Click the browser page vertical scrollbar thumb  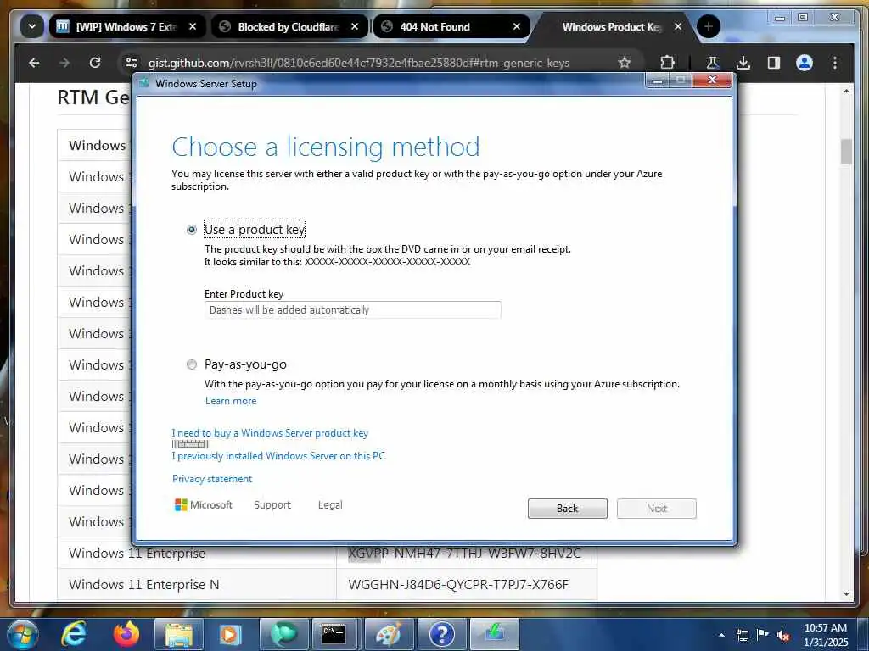click(846, 151)
